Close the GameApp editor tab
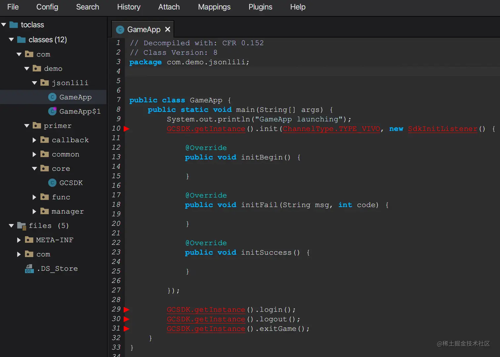 [168, 29]
